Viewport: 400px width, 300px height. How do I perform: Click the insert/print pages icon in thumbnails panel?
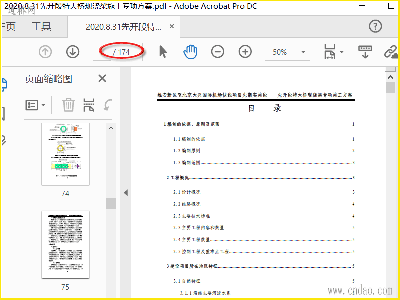pyautogui.click(x=89, y=105)
